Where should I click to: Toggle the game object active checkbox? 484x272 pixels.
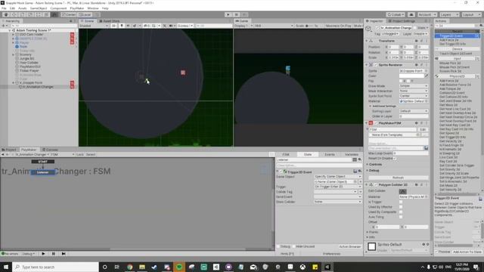click(x=377, y=28)
